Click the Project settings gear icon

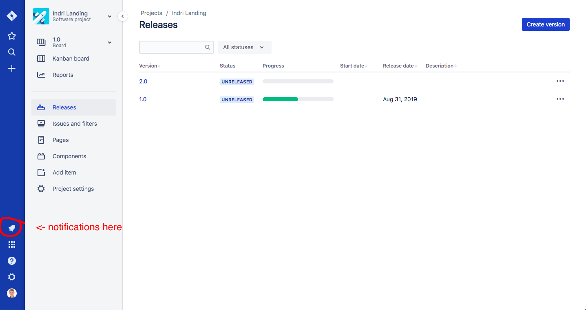point(41,189)
